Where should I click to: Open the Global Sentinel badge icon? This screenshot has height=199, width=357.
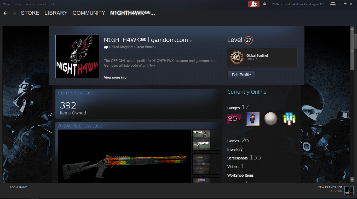[237, 58]
